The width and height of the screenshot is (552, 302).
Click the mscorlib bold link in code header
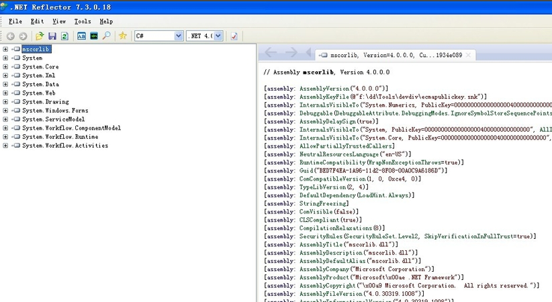point(316,71)
